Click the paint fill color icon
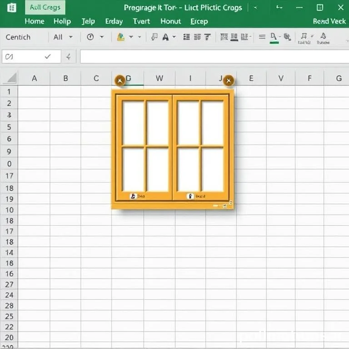 click(120, 37)
